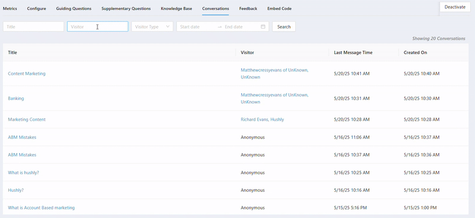
Task: Open the Embed Code tab
Action: pyautogui.click(x=279, y=8)
